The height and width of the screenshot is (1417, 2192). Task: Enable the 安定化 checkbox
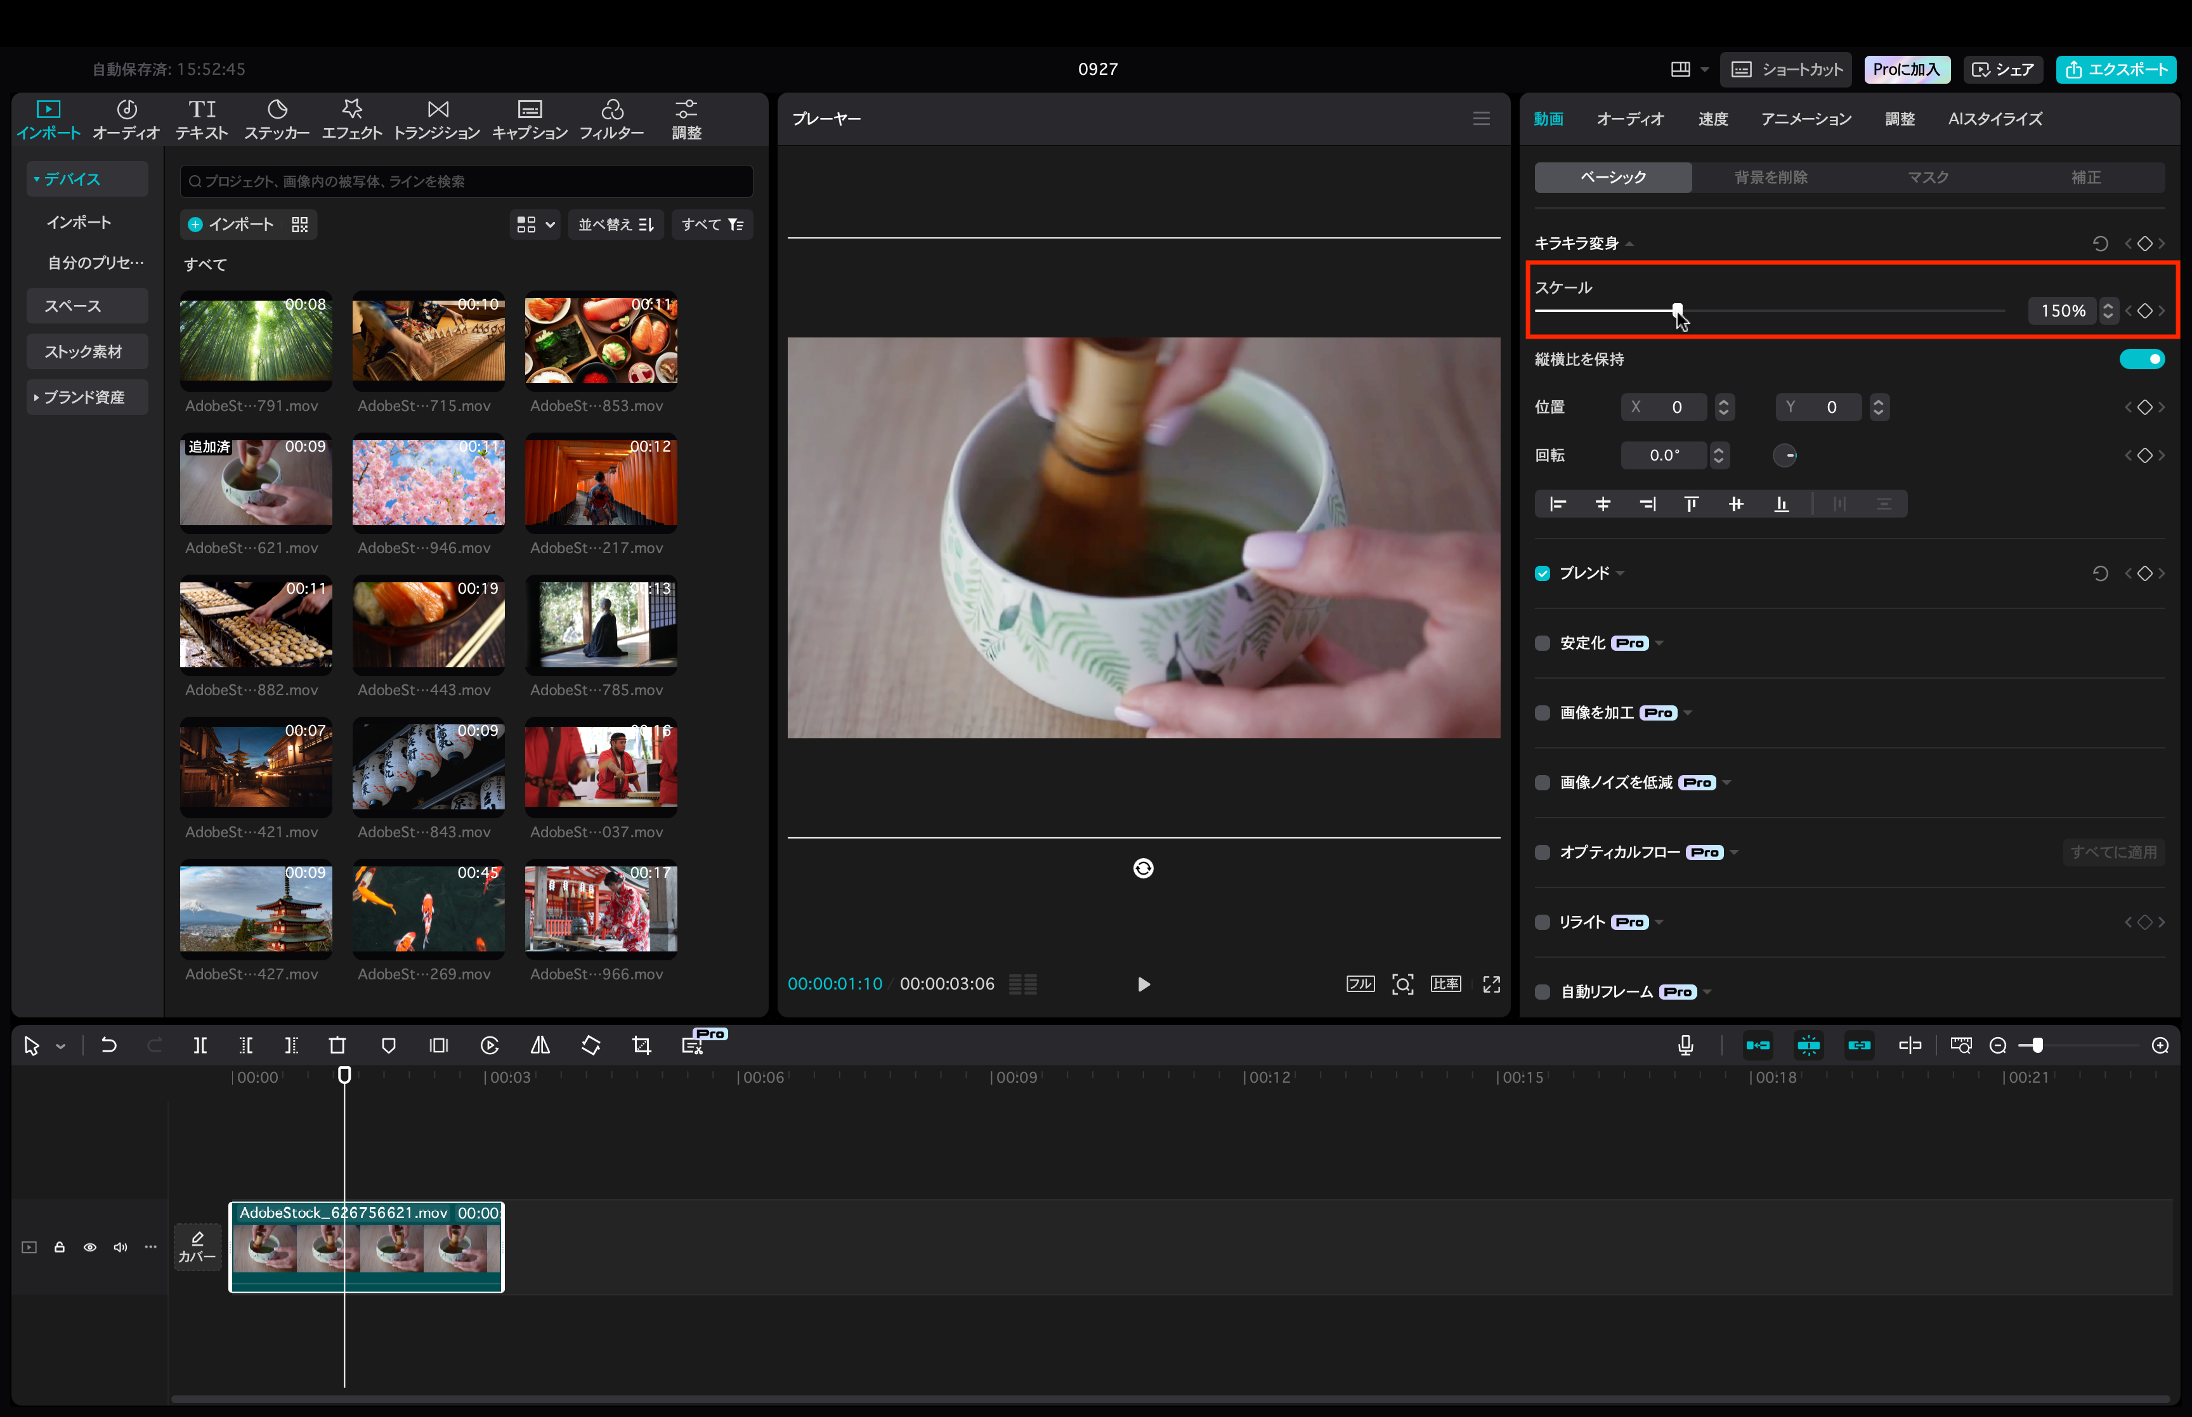1542,643
